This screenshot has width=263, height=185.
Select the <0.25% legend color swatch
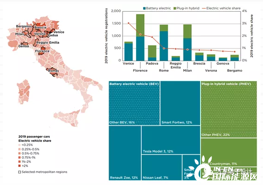point(20,145)
